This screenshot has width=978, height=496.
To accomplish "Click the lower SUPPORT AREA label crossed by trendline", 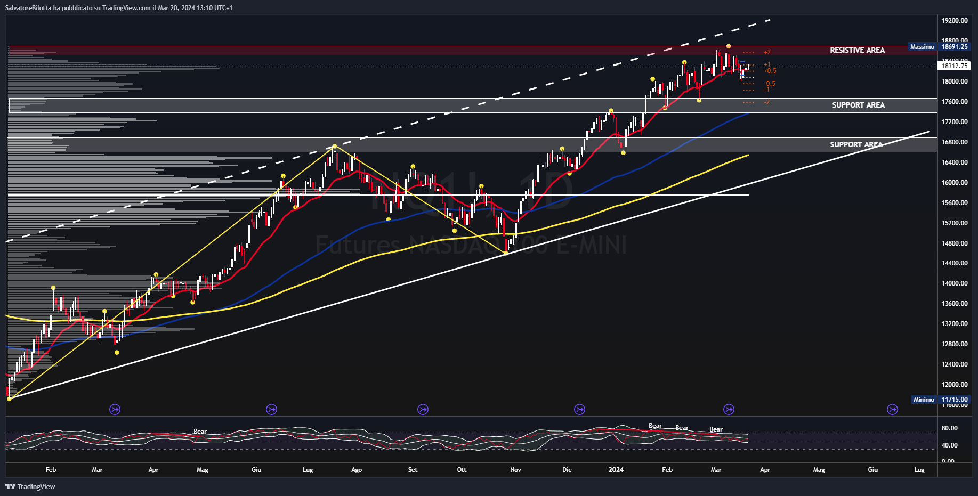I will [x=856, y=144].
